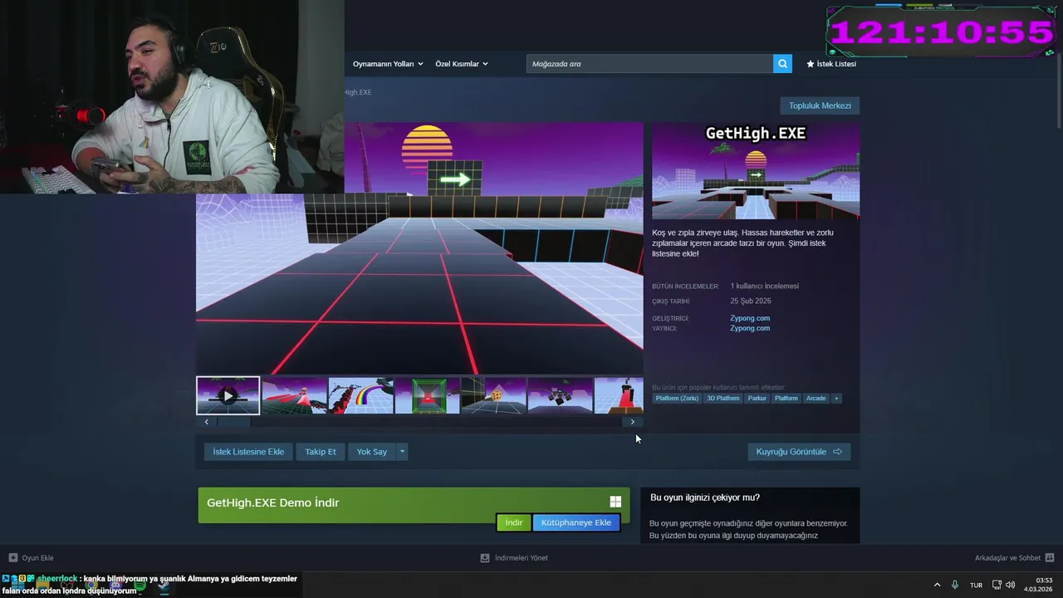Open İstek Listesi wishlist link

click(831, 64)
